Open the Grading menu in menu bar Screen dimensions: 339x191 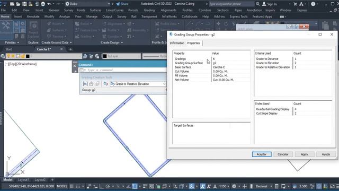[149, 10]
